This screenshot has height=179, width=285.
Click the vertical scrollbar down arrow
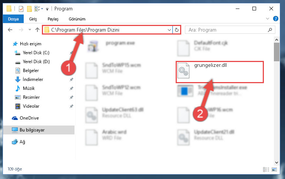(x=276, y=163)
